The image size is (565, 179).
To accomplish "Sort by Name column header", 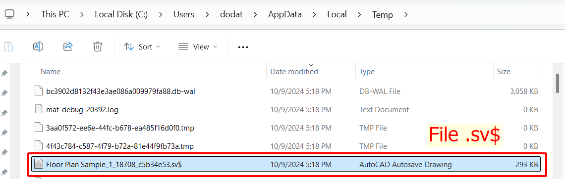I will pyautogui.click(x=51, y=72).
